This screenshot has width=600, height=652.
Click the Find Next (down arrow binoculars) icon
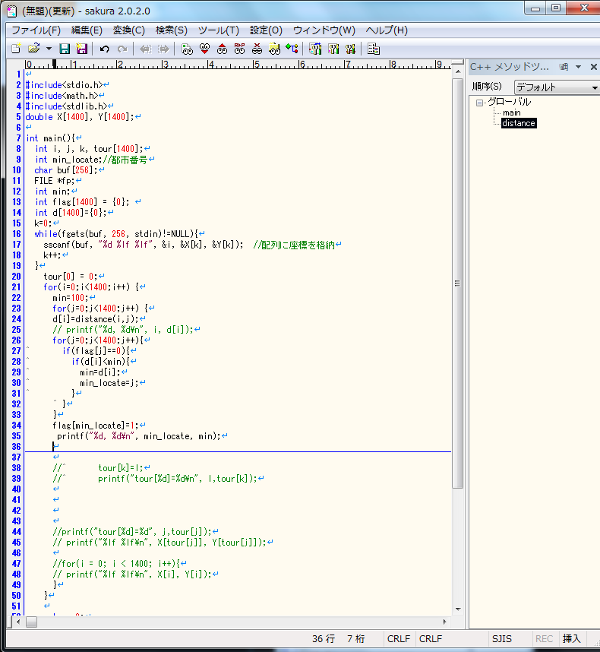click(x=204, y=49)
